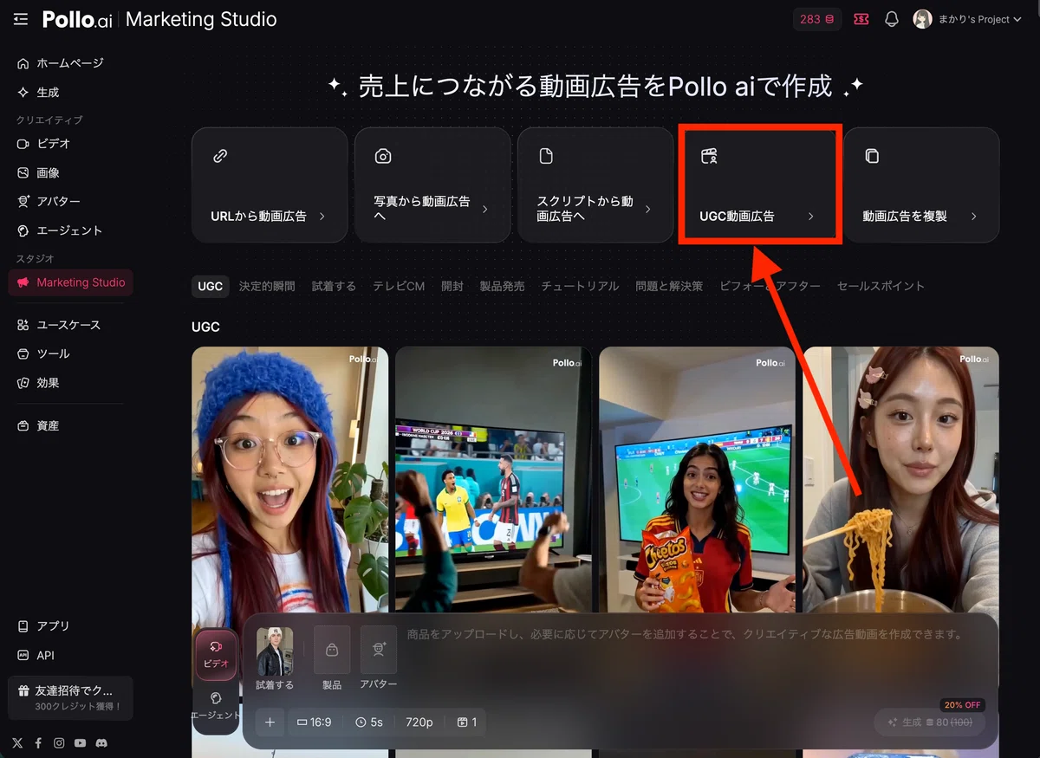The width and height of the screenshot is (1040, 758).
Task: Click the 友達招待でク... referral banner
Action: 70,698
